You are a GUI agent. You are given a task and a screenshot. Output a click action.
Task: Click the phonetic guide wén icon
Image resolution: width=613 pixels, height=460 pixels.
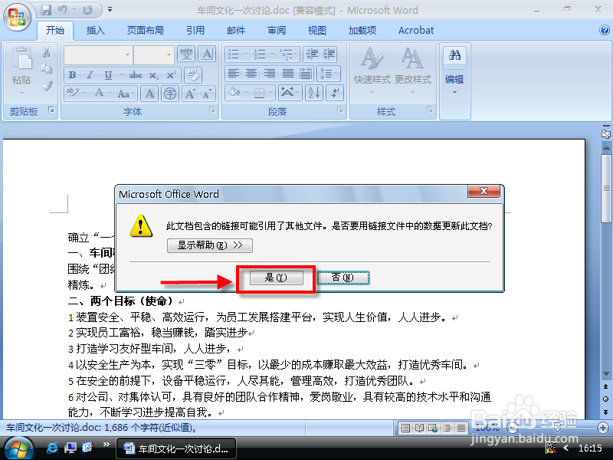186,54
